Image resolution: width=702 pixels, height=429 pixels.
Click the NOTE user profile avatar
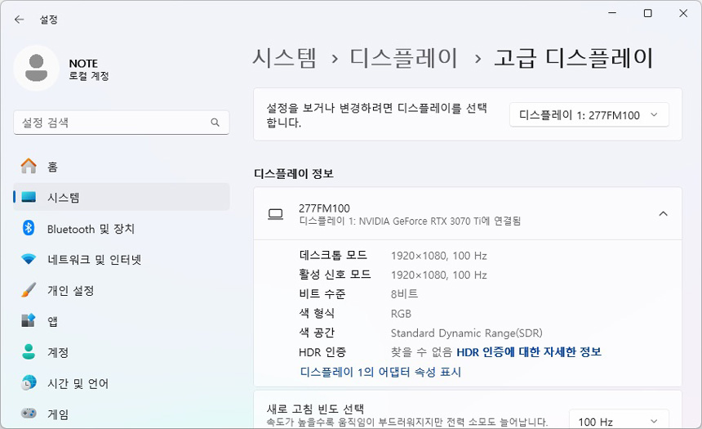pyautogui.click(x=36, y=69)
